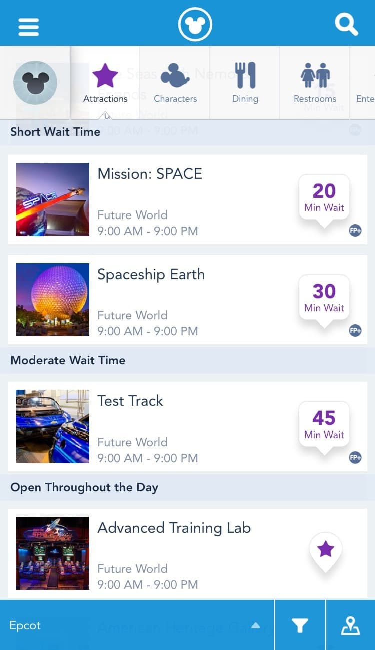Open the leftmost circular Mickey category icon
Viewport: 375px width, 650px height.
pos(35,83)
